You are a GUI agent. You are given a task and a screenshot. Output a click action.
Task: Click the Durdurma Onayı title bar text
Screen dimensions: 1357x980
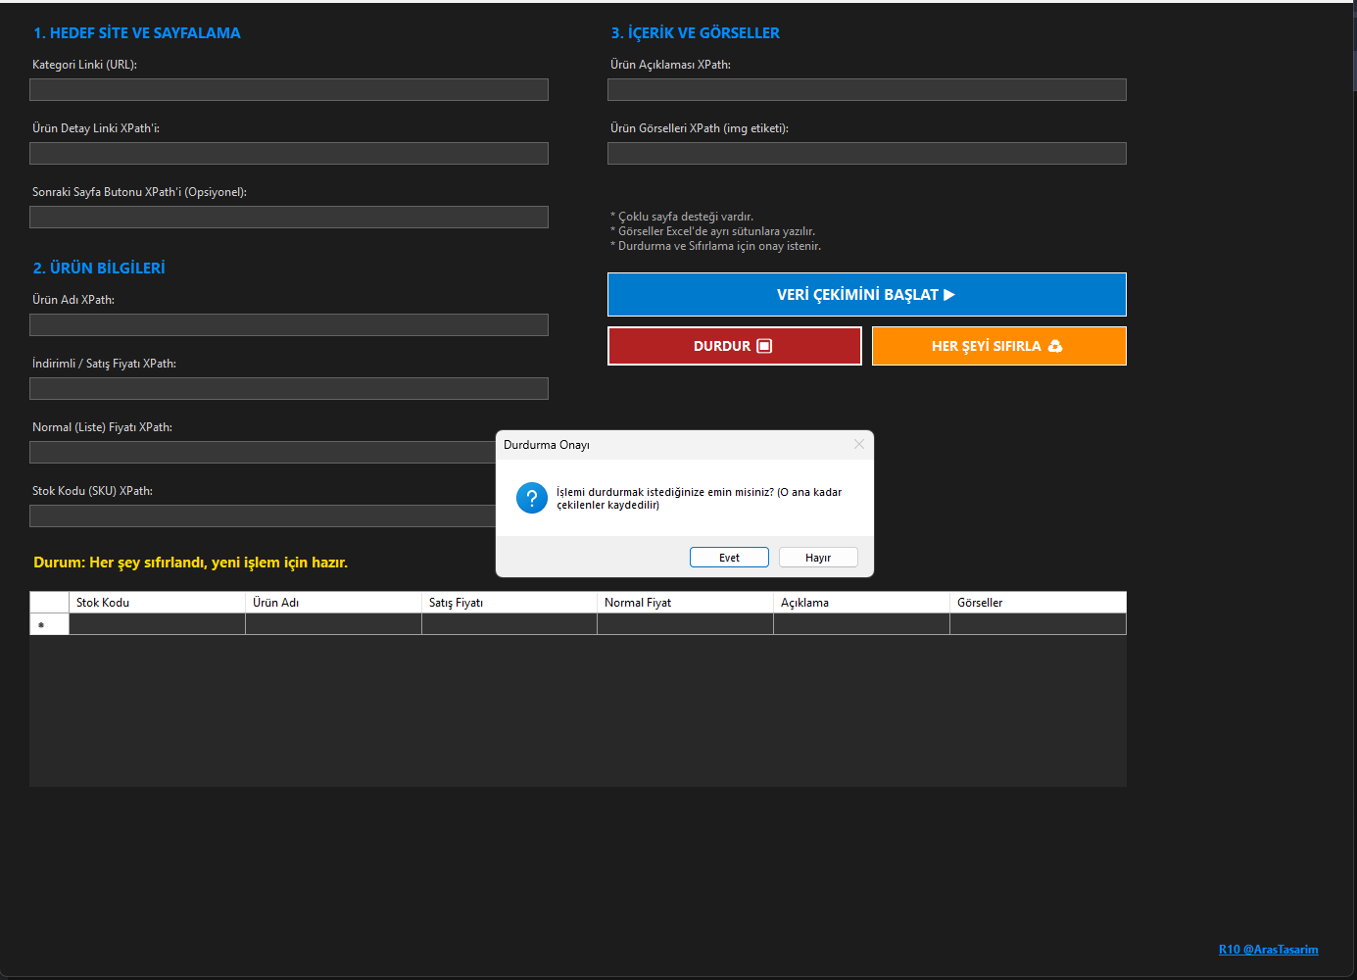point(547,445)
